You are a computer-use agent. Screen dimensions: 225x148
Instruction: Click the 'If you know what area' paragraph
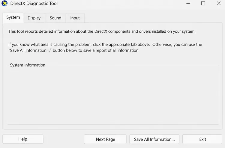coord(105,47)
